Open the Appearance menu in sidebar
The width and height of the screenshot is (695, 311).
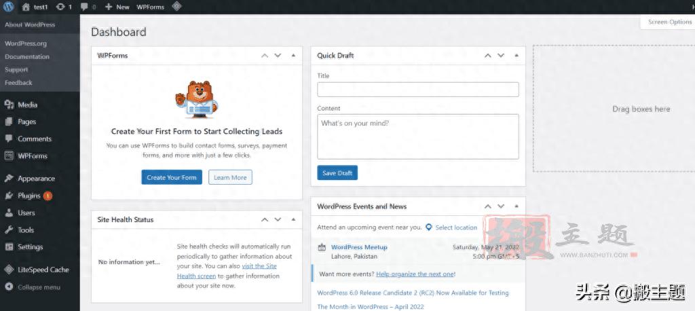(36, 179)
